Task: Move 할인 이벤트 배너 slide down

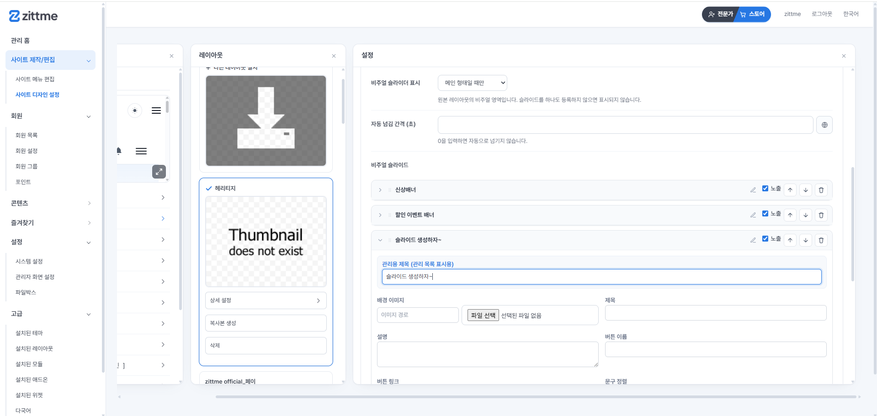Action: (x=806, y=215)
